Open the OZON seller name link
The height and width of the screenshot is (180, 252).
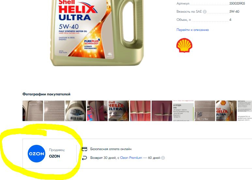pyautogui.click(x=54, y=156)
